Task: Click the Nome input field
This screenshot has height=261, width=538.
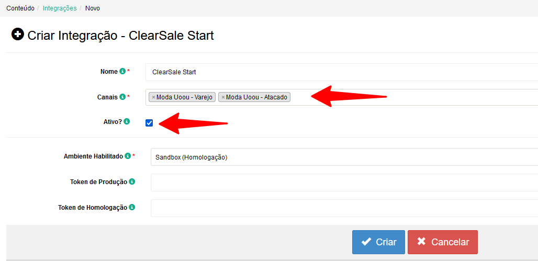Action: point(342,72)
